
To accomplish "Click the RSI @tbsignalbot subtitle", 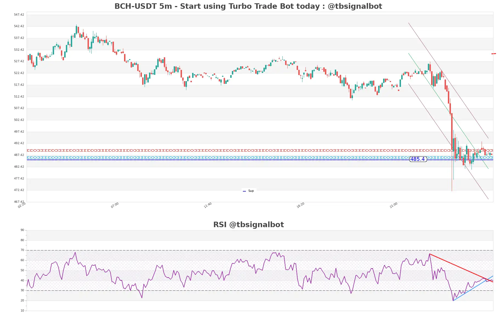I will (248, 225).
